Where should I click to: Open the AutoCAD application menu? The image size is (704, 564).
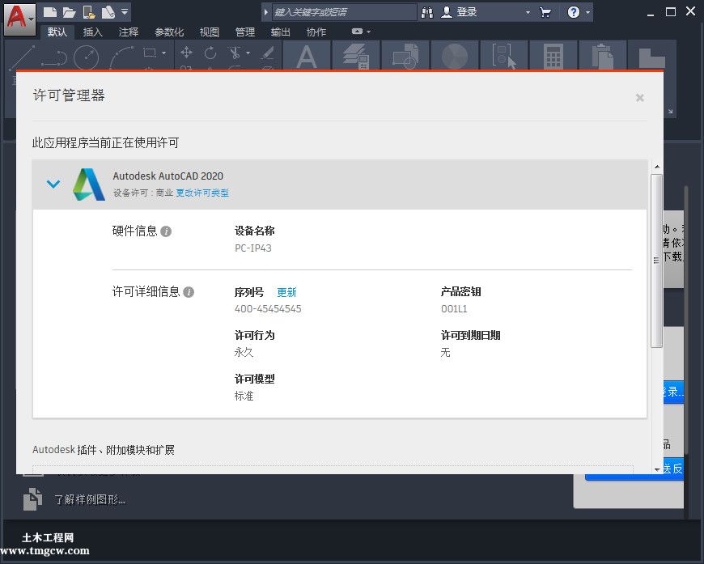[19, 19]
